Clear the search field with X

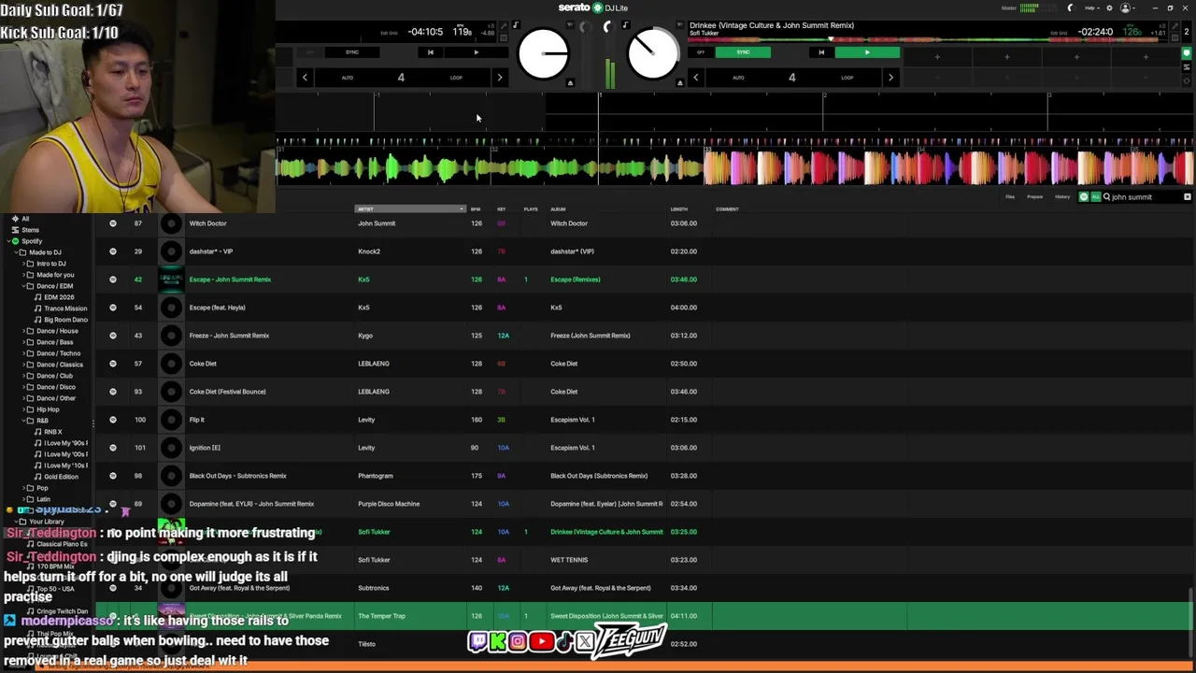[1188, 197]
